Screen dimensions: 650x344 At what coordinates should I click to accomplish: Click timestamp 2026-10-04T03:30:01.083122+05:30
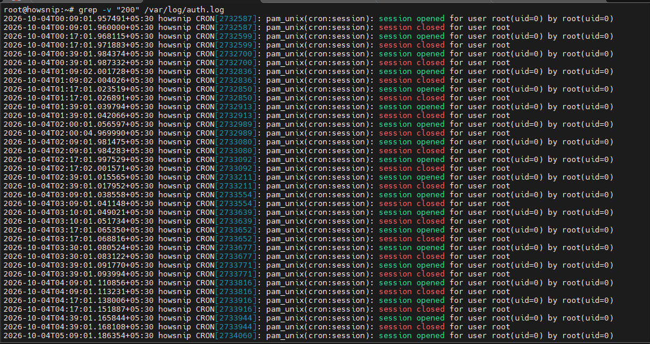(79, 257)
